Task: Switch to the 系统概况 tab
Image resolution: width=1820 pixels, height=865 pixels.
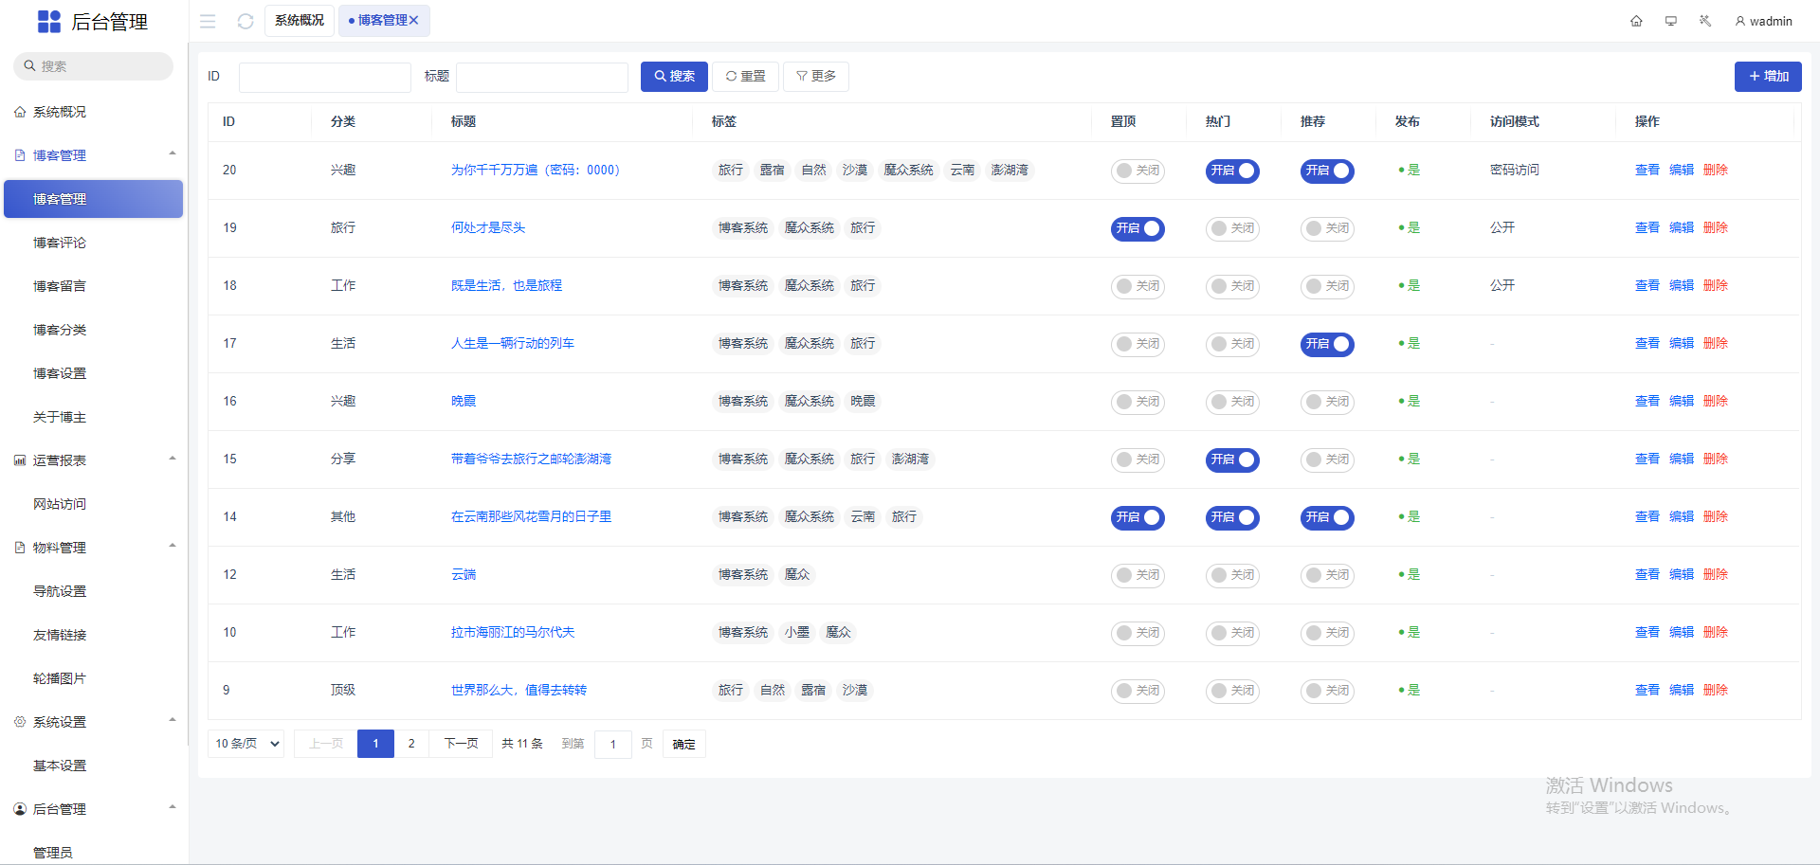Action: pos(300,20)
